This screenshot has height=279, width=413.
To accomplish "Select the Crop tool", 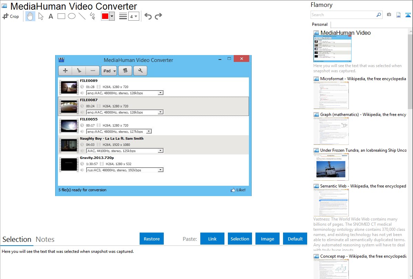I will 11,16.
